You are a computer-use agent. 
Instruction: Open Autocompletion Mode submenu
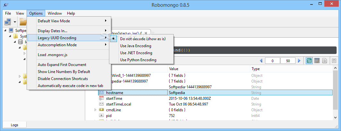69,45
